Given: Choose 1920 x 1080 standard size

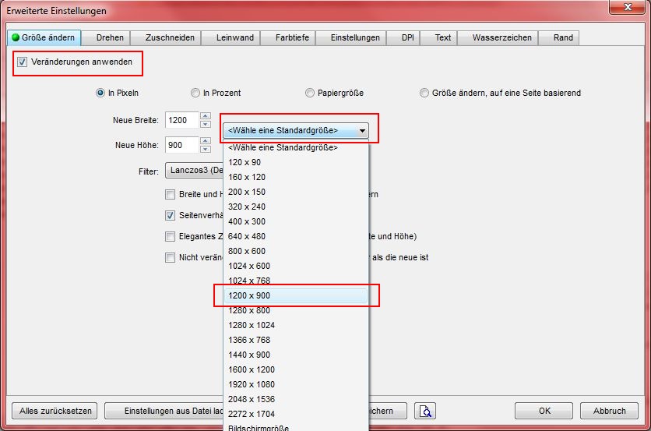Looking at the screenshot, I should tap(295, 384).
